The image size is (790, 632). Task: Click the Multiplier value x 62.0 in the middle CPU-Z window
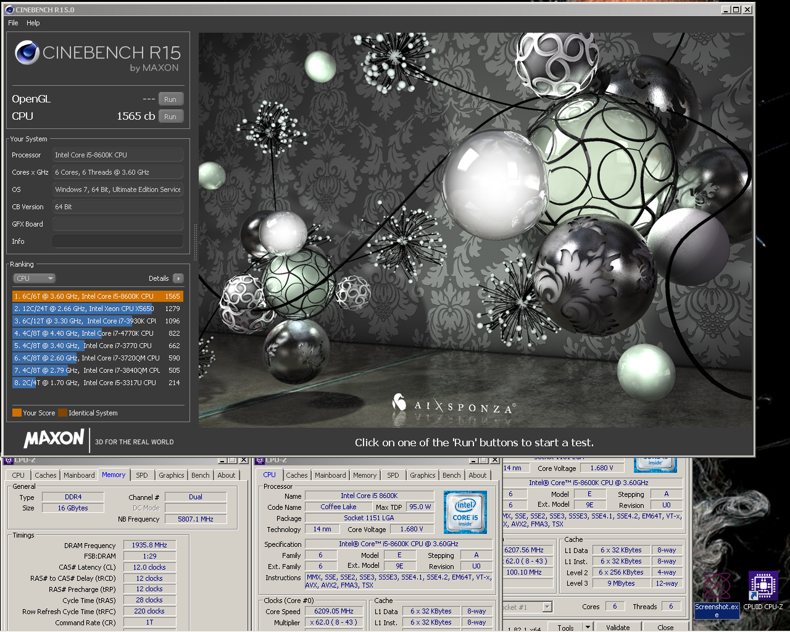click(334, 622)
